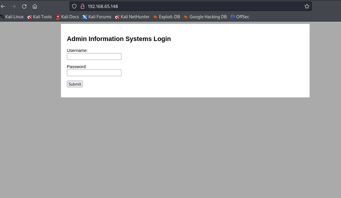
Task: Click the insecure connection padlock icon
Action: tap(82, 6)
